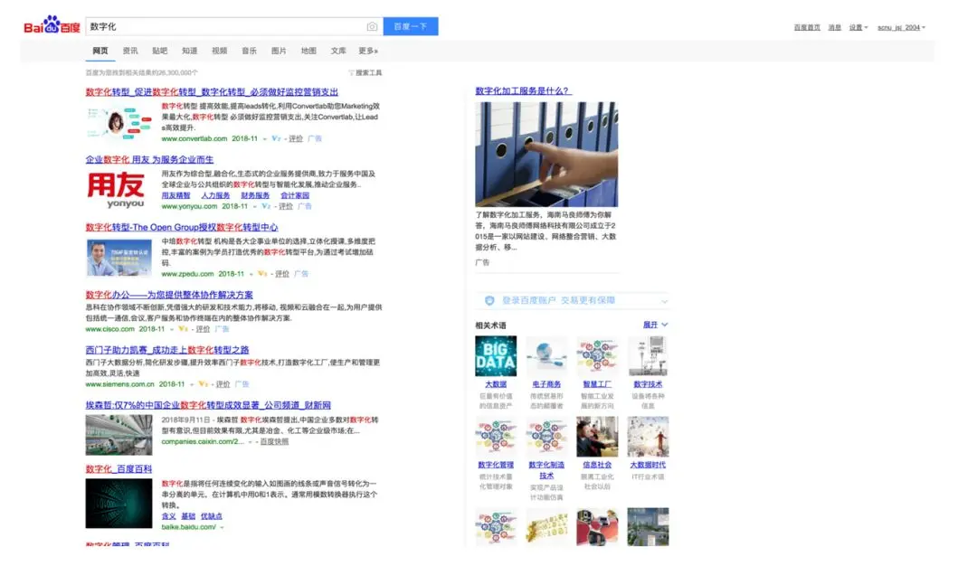This screenshot has height=585, width=977.
Task: Click the 评价 link beside www.yonyou.com
Action: 285,206
